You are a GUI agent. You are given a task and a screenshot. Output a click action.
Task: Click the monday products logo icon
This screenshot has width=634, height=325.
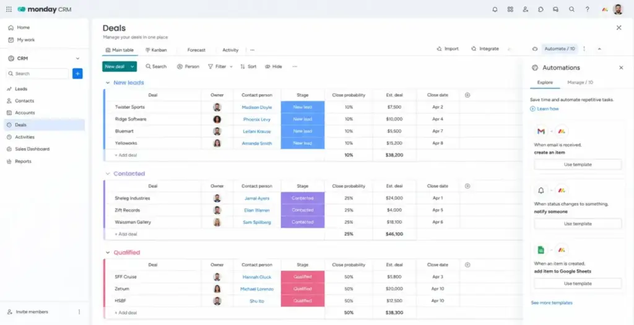pos(604,9)
